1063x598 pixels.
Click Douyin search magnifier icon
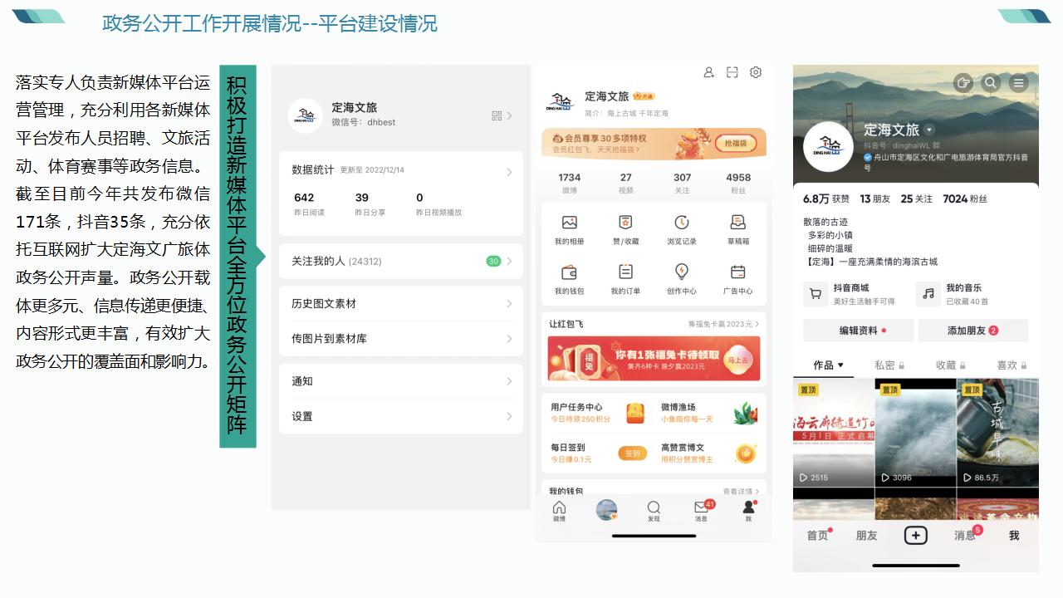click(x=990, y=82)
